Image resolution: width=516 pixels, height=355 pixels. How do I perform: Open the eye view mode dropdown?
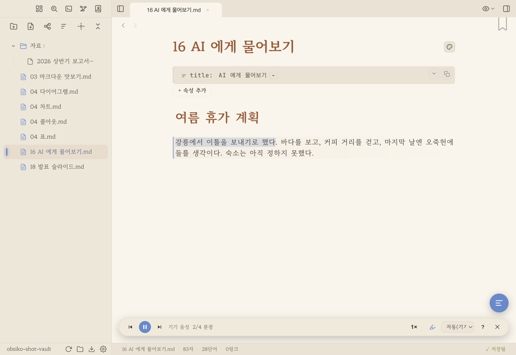click(488, 9)
